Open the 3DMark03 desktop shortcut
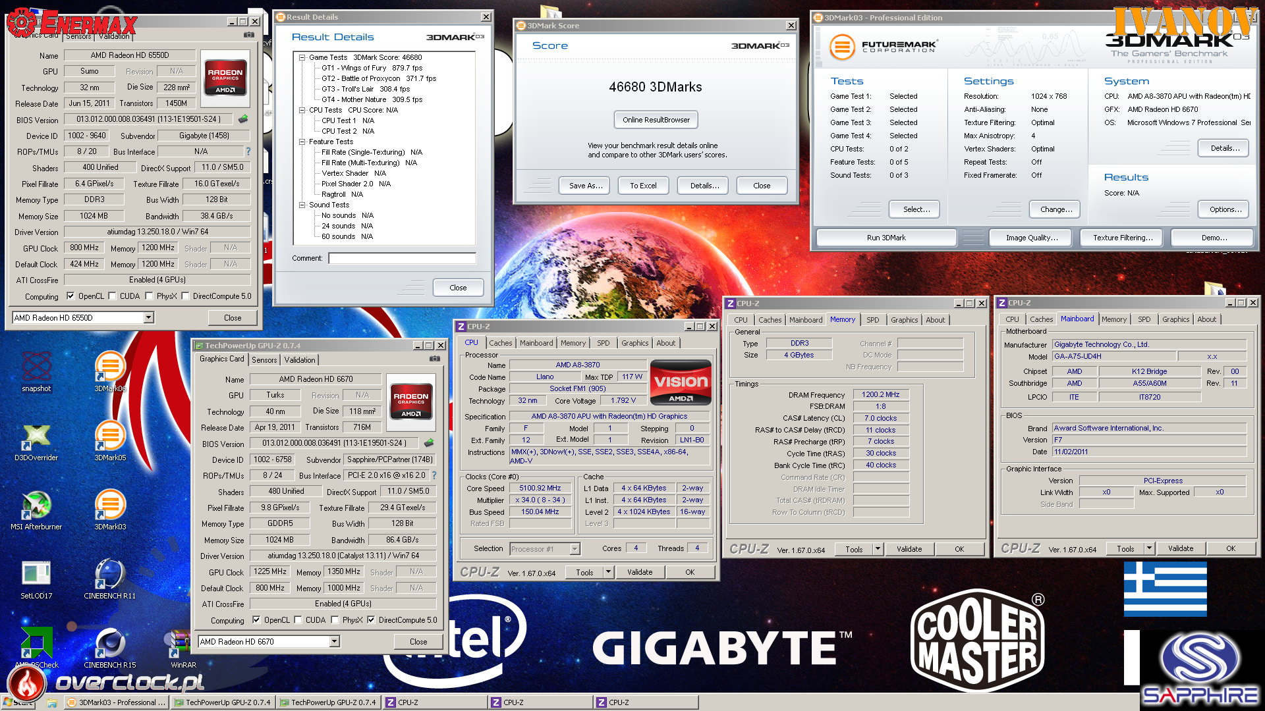 pos(110,510)
